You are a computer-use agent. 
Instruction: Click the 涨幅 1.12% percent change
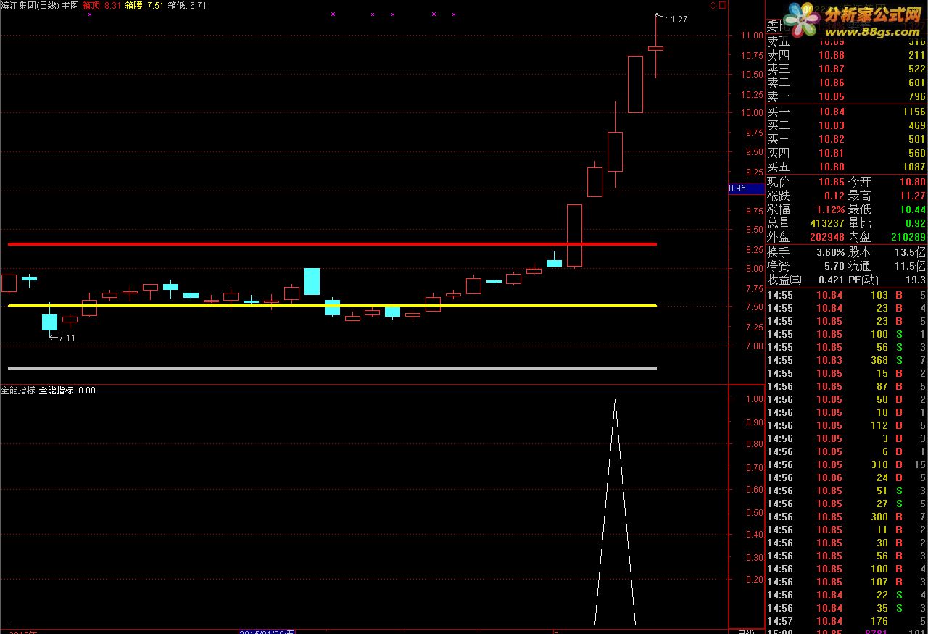829,209
